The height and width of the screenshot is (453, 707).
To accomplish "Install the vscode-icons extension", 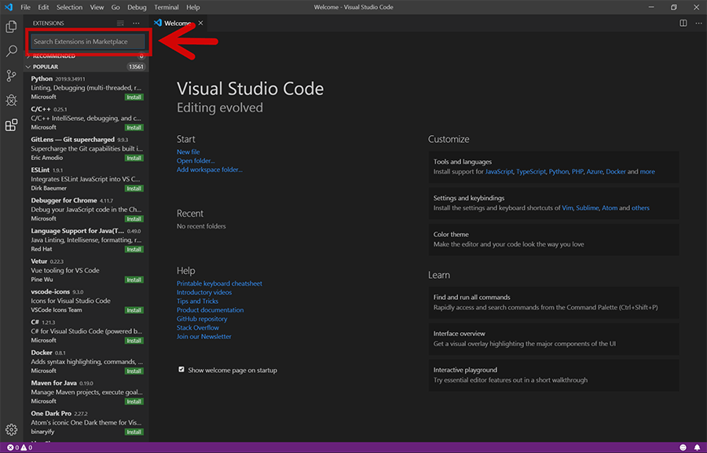I will (134, 310).
